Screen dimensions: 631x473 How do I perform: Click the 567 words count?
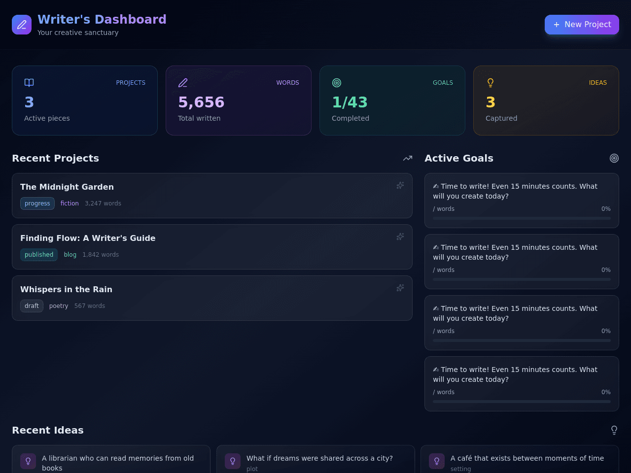tap(90, 306)
